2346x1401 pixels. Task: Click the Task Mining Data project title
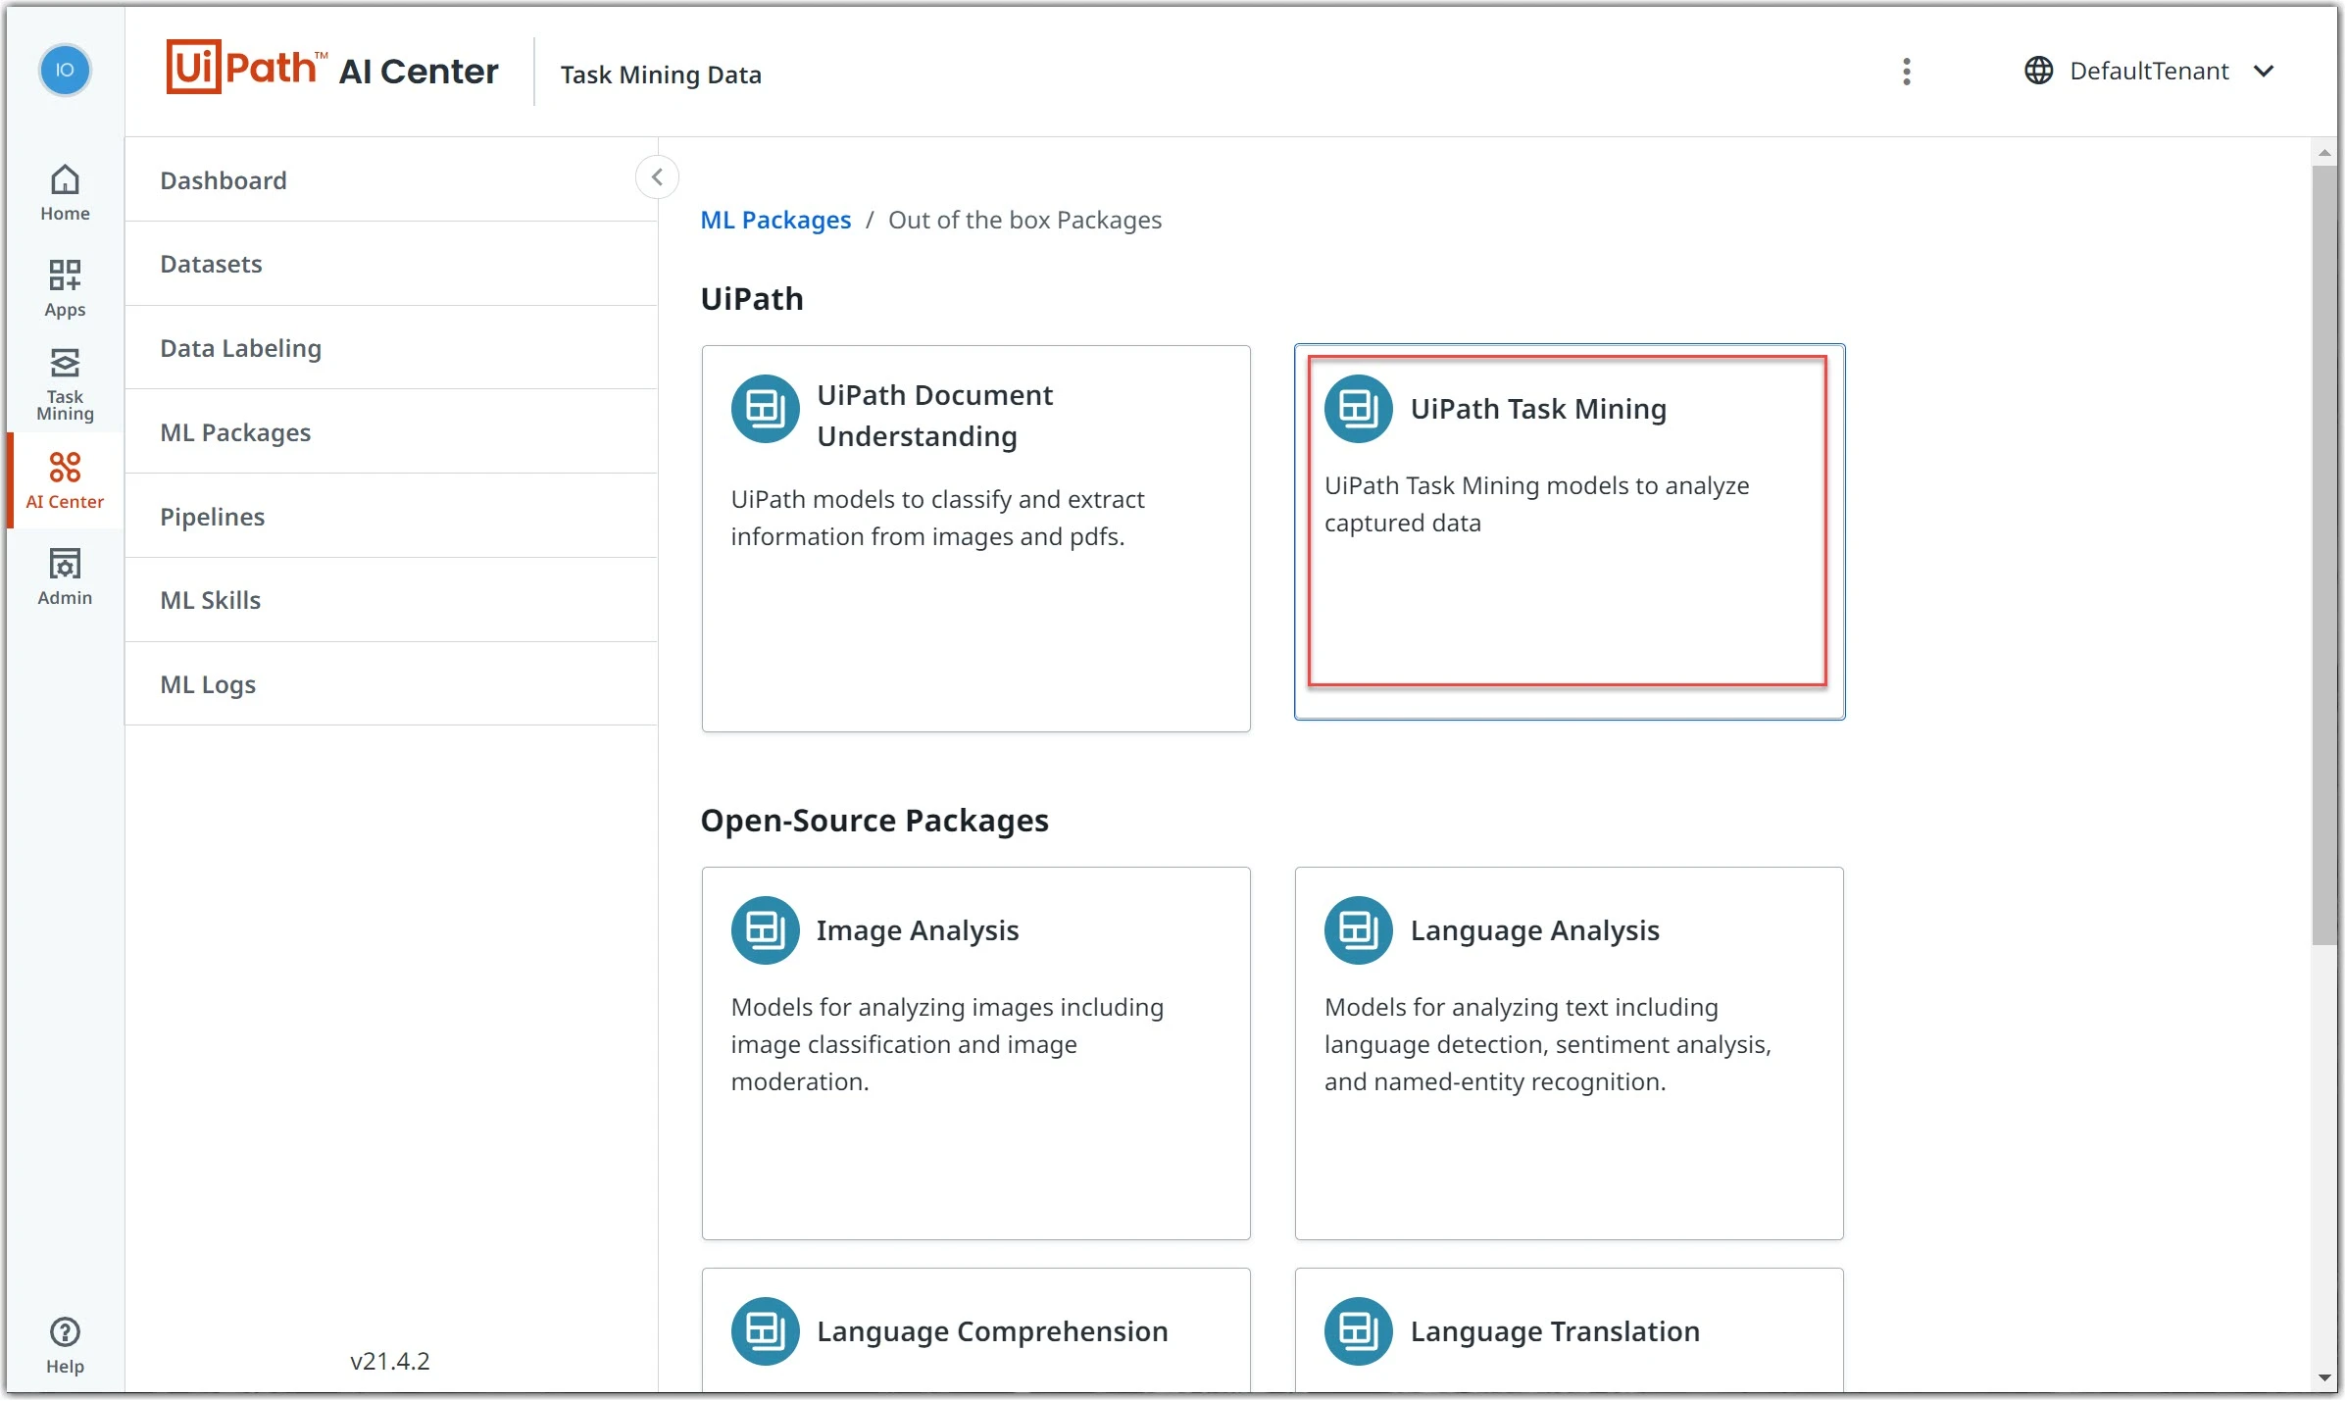(661, 75)
